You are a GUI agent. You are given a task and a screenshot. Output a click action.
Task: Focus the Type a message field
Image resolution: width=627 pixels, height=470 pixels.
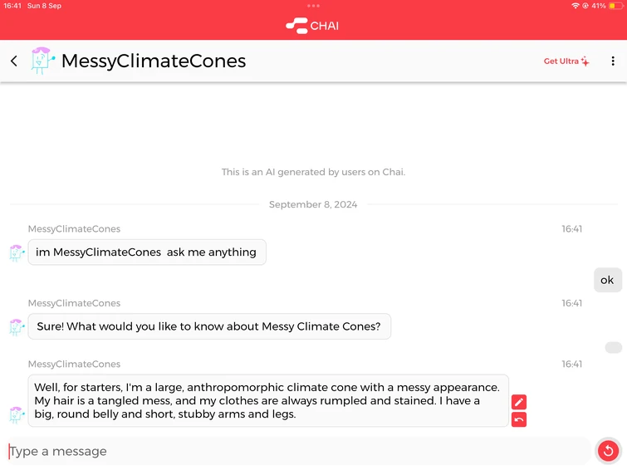click(299, 452)
